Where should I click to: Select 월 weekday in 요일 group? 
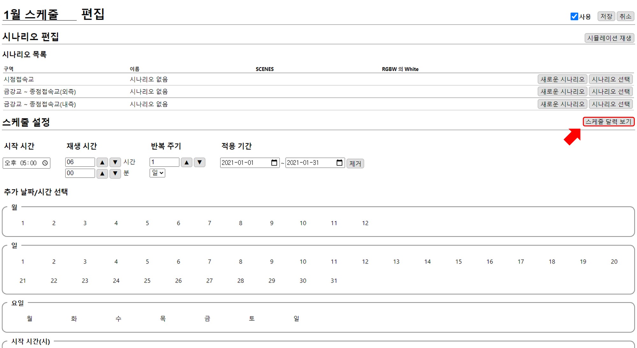click(x=30, y=319)
